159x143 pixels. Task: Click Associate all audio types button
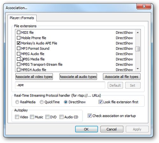pyautogui.click(x=78, y=77)
